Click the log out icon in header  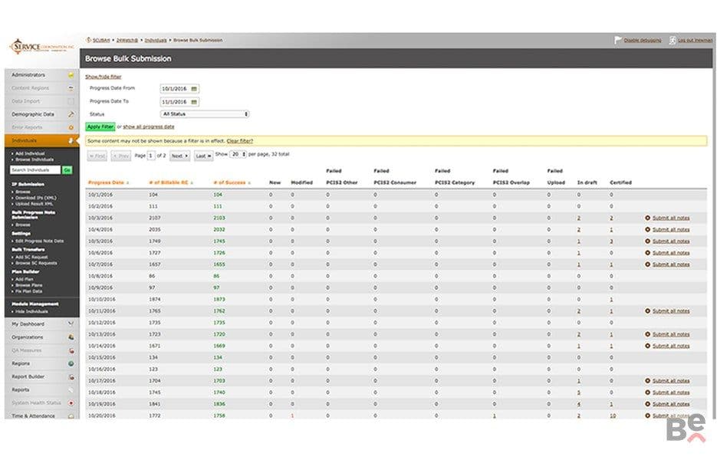pyautogui.click(x=673, y=40)
